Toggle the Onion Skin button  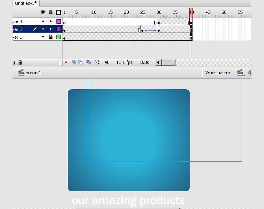coord(74,62)
